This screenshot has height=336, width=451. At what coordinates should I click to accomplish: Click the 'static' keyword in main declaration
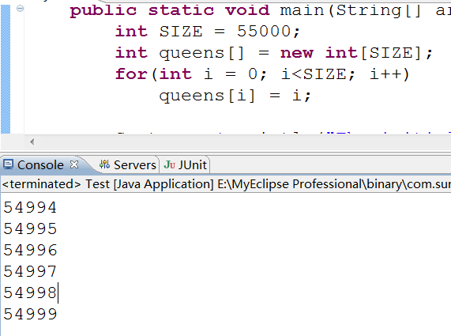[x=181, y=10]
